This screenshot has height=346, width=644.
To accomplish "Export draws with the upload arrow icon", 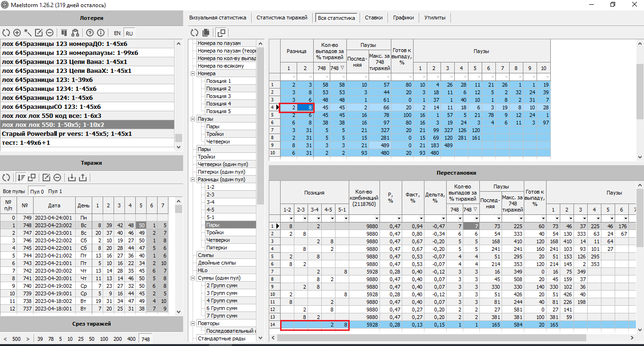I will 83,177.
